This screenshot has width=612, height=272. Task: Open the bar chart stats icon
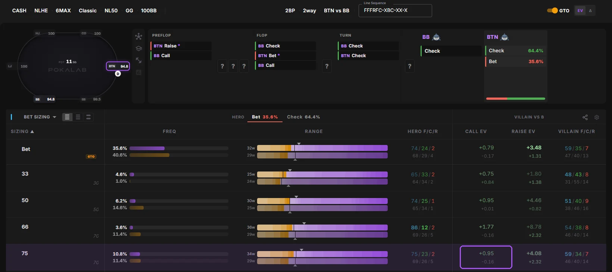coord(138,72)
